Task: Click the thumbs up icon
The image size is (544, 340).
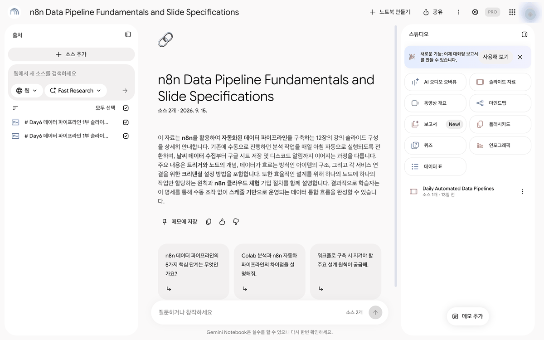Action: (x=222, y=222)
